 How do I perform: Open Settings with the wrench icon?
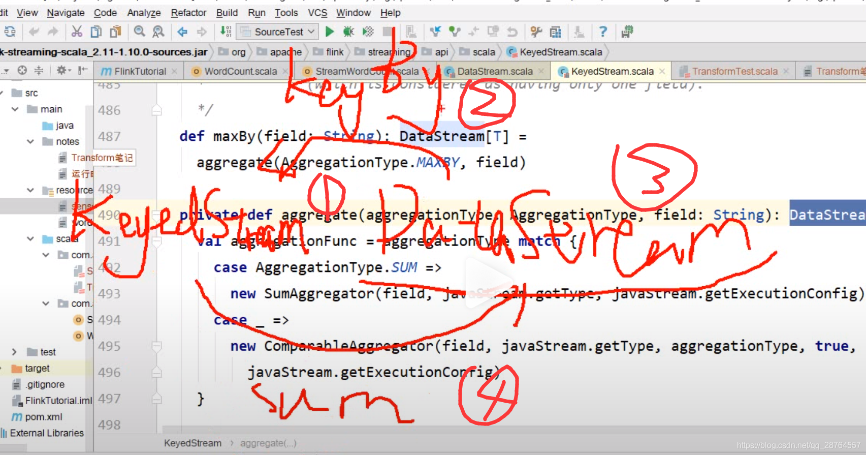[x=536, y=32]
